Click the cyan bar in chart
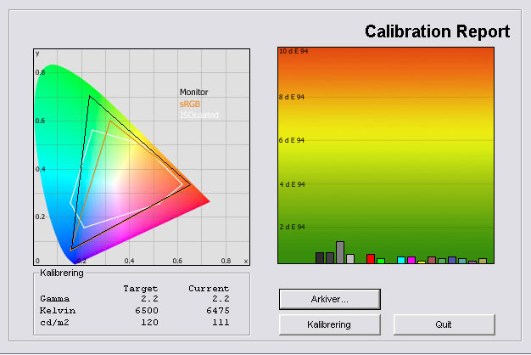Screen dimensions: 531x355 401,260
